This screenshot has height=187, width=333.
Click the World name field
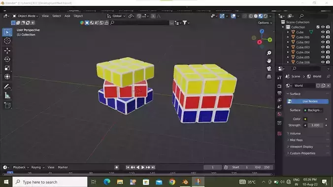[304, 86]
